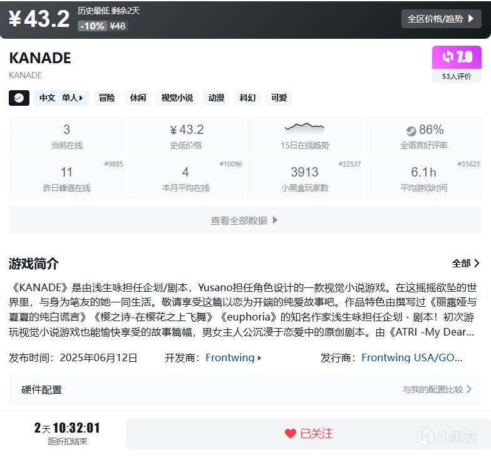Screen dimensions: 491x457
Task: Select the 科幻 genre tag
Action: pyautogui.click(x=248, y=98)
